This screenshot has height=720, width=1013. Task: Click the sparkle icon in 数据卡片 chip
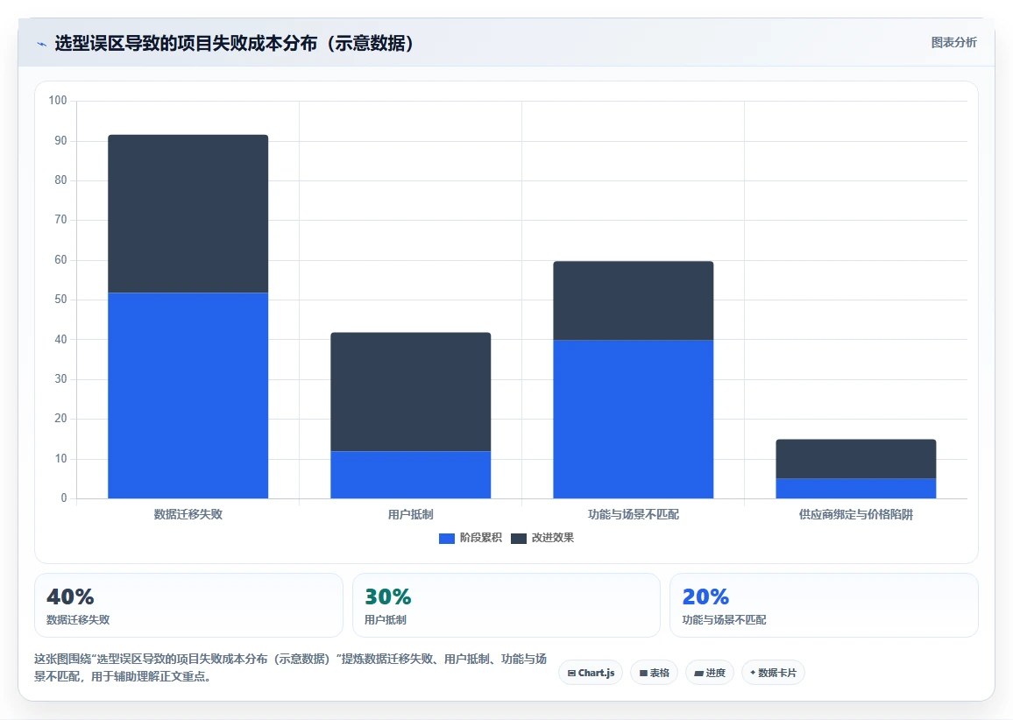[x=753, y=672]
